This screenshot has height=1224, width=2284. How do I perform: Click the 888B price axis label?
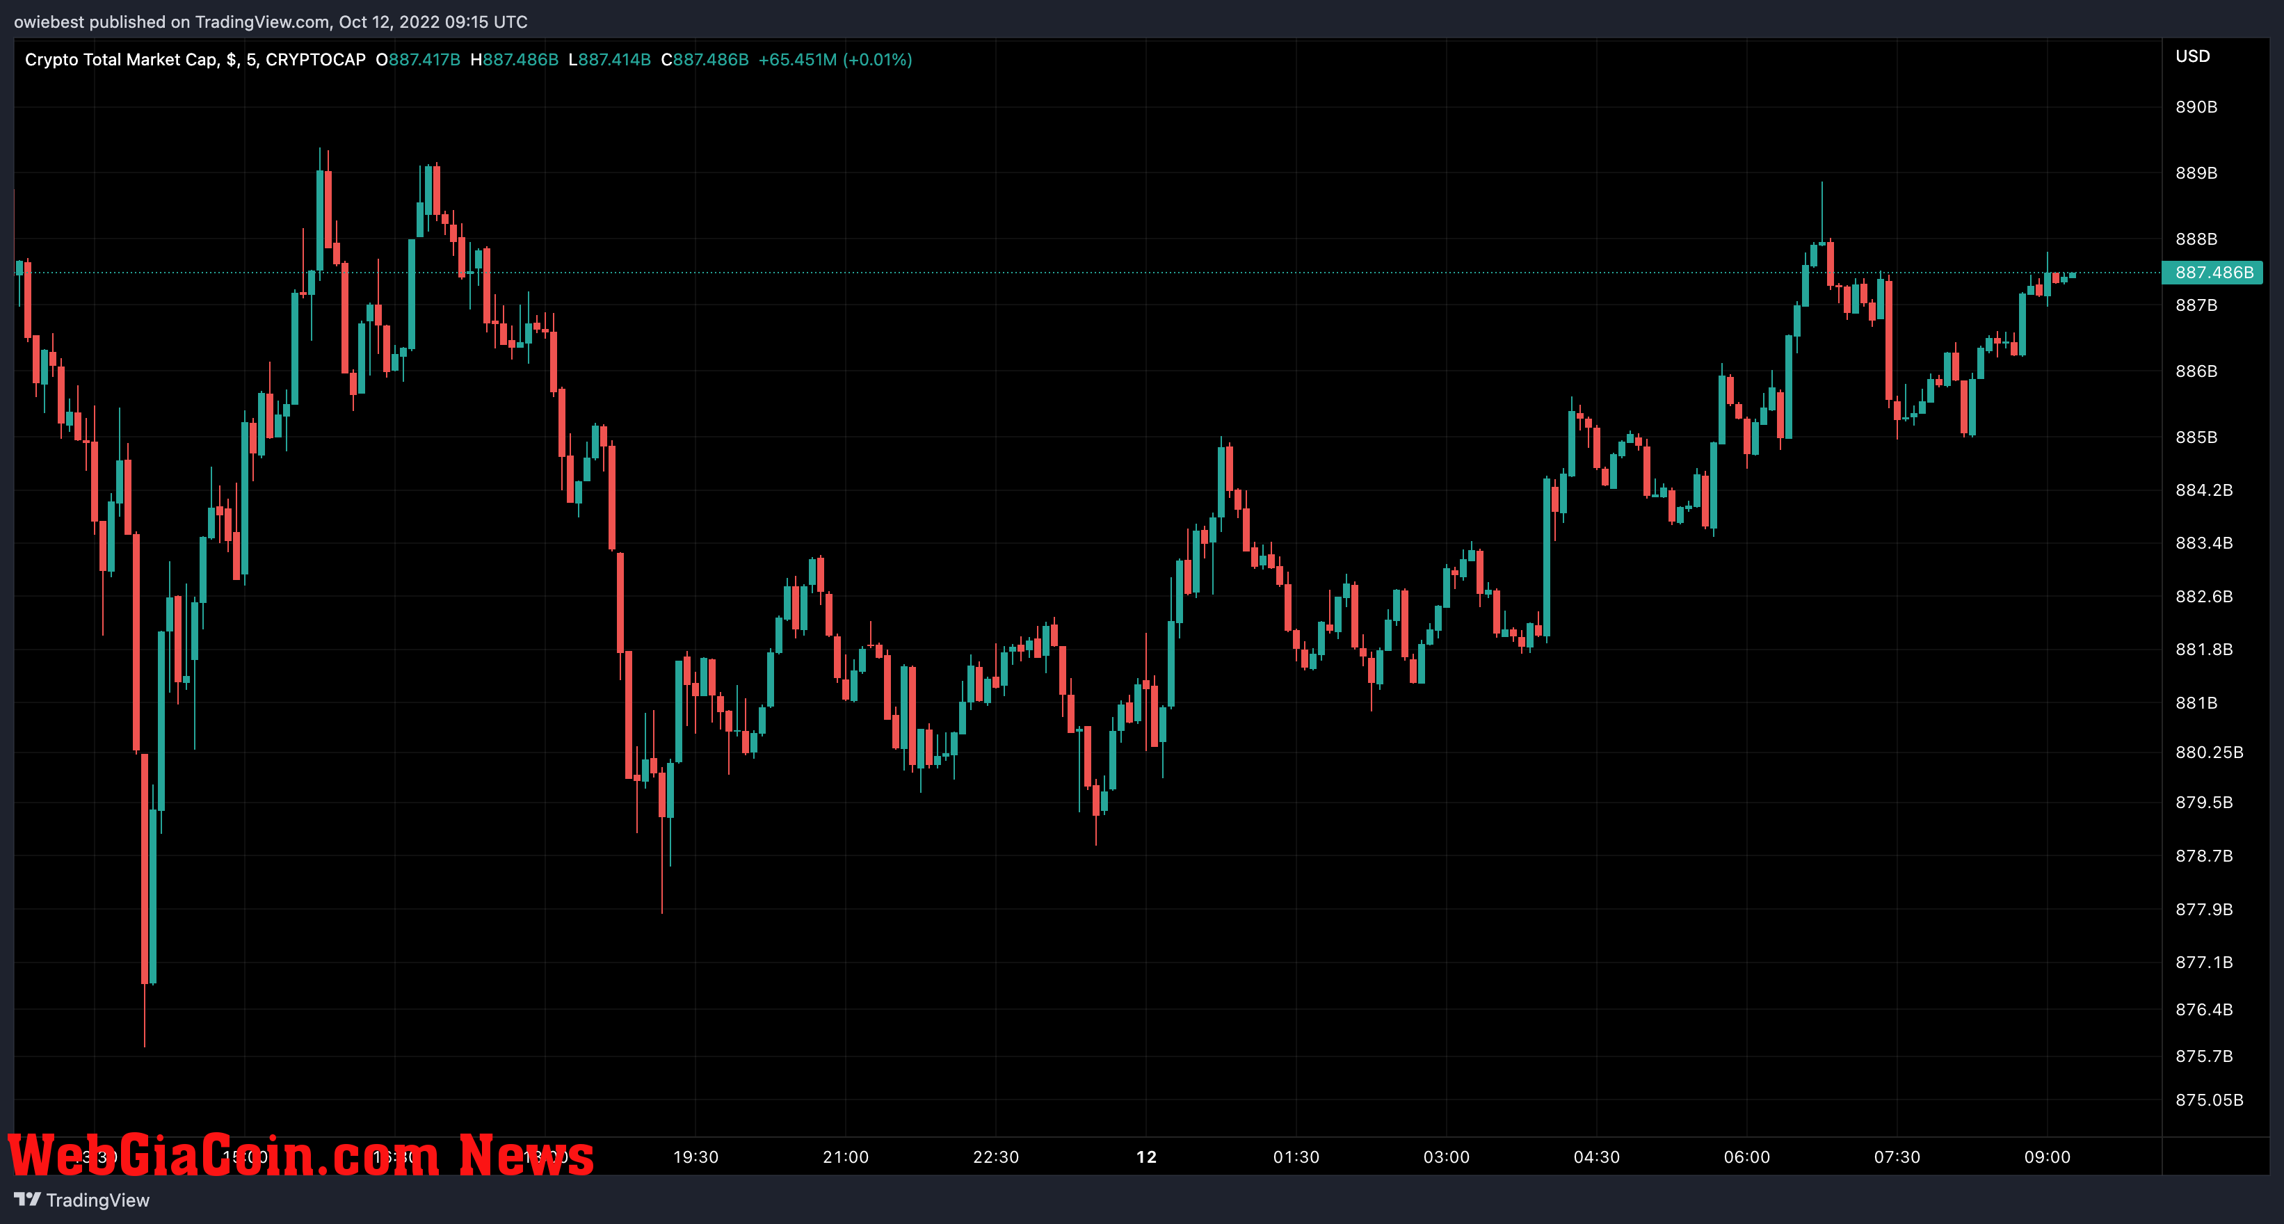(x=2196, y=239)
